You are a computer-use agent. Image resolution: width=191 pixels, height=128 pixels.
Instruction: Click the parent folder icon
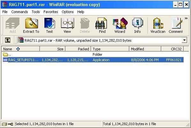[x=5, y=54]
